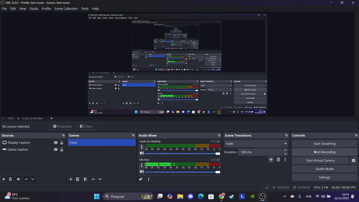
Task: Open the File menu
Action: (x=4, y=9)
